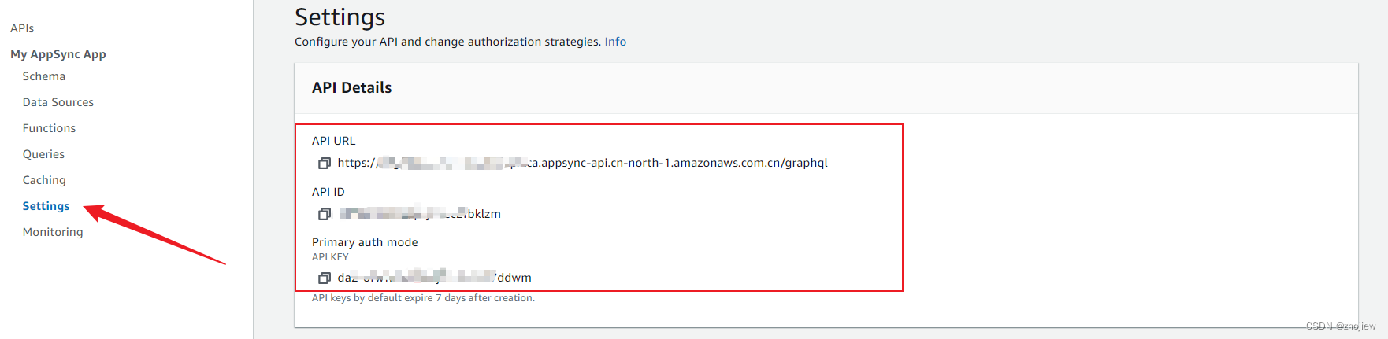Copy the API ID with its copy icon
This screenshot has width=1388, height=339.
[x=324, y=214]
